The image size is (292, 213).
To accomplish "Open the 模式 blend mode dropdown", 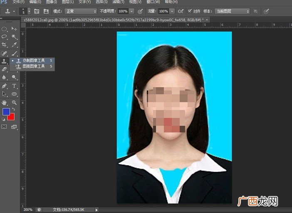I will 81,11.
